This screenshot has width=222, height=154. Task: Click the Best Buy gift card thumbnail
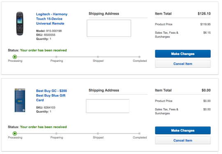click(x=20, y=100)
